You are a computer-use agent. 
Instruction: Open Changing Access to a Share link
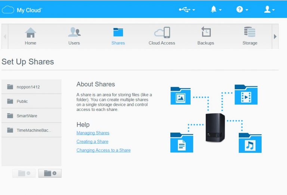pyautogui.click(x=104, y=150)
